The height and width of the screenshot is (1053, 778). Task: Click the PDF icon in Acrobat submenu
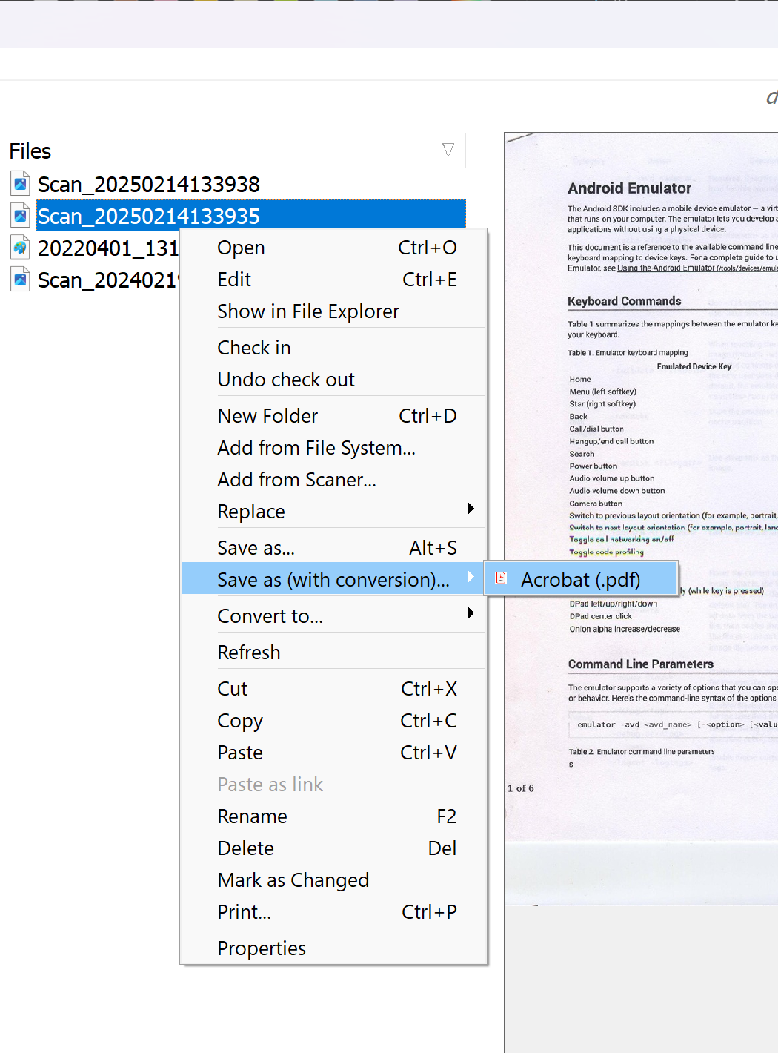coord(501,578)
